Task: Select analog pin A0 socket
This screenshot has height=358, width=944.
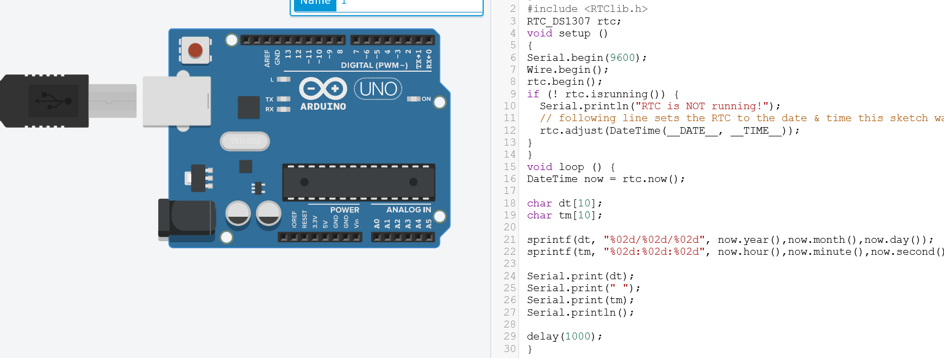Action: (377, 237)
